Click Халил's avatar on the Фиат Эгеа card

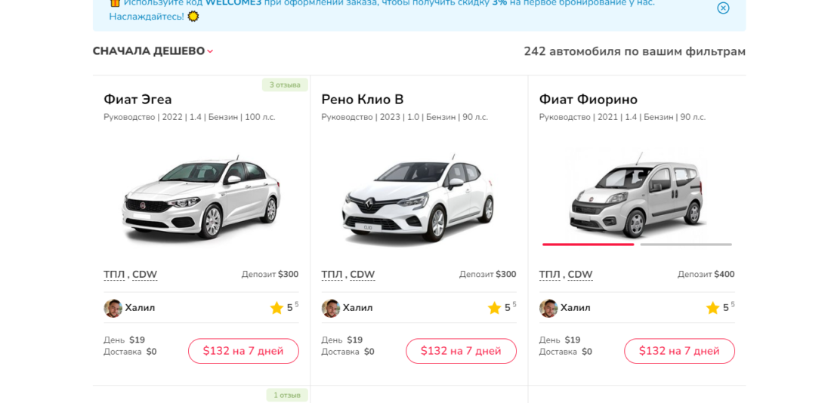(113, 308)
